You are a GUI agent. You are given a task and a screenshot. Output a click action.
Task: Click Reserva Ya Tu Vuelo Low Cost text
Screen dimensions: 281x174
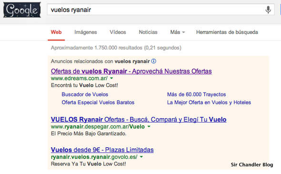click(89, 164)
